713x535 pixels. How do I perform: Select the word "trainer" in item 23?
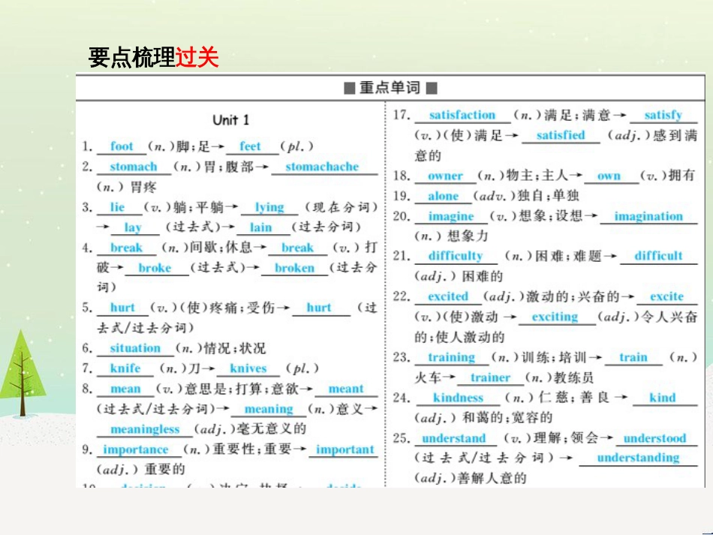point(491,378)
